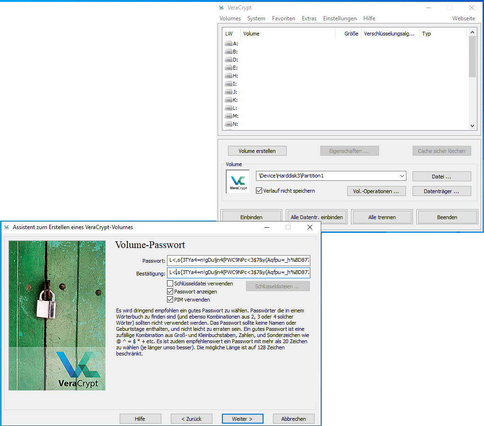Click '< Zurück' button in wizard
Image resolution: width=484 pixels, height=426 pixels.
[192, 418]
